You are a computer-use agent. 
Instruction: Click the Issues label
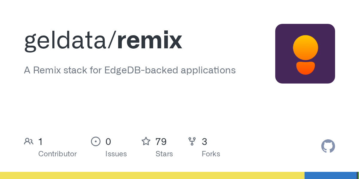coord(116,154)
